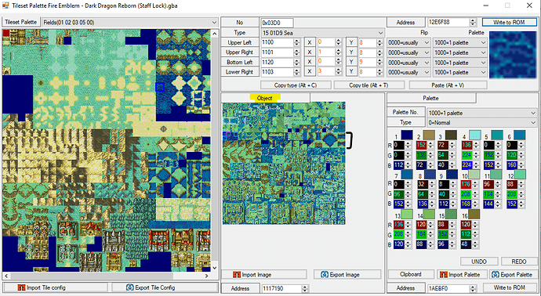
Task: Click the Upper Right Y value field
Action: pos(367,52)
